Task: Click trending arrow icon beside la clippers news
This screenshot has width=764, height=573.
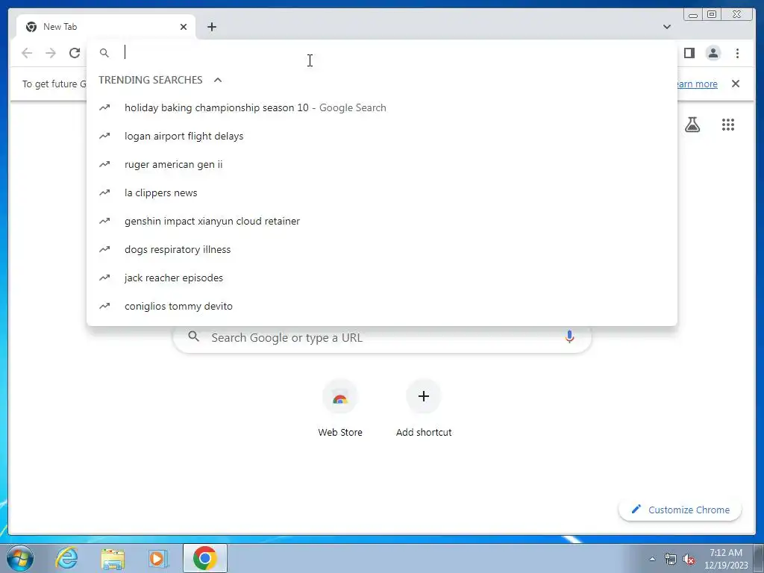Action: coord(104,192)
